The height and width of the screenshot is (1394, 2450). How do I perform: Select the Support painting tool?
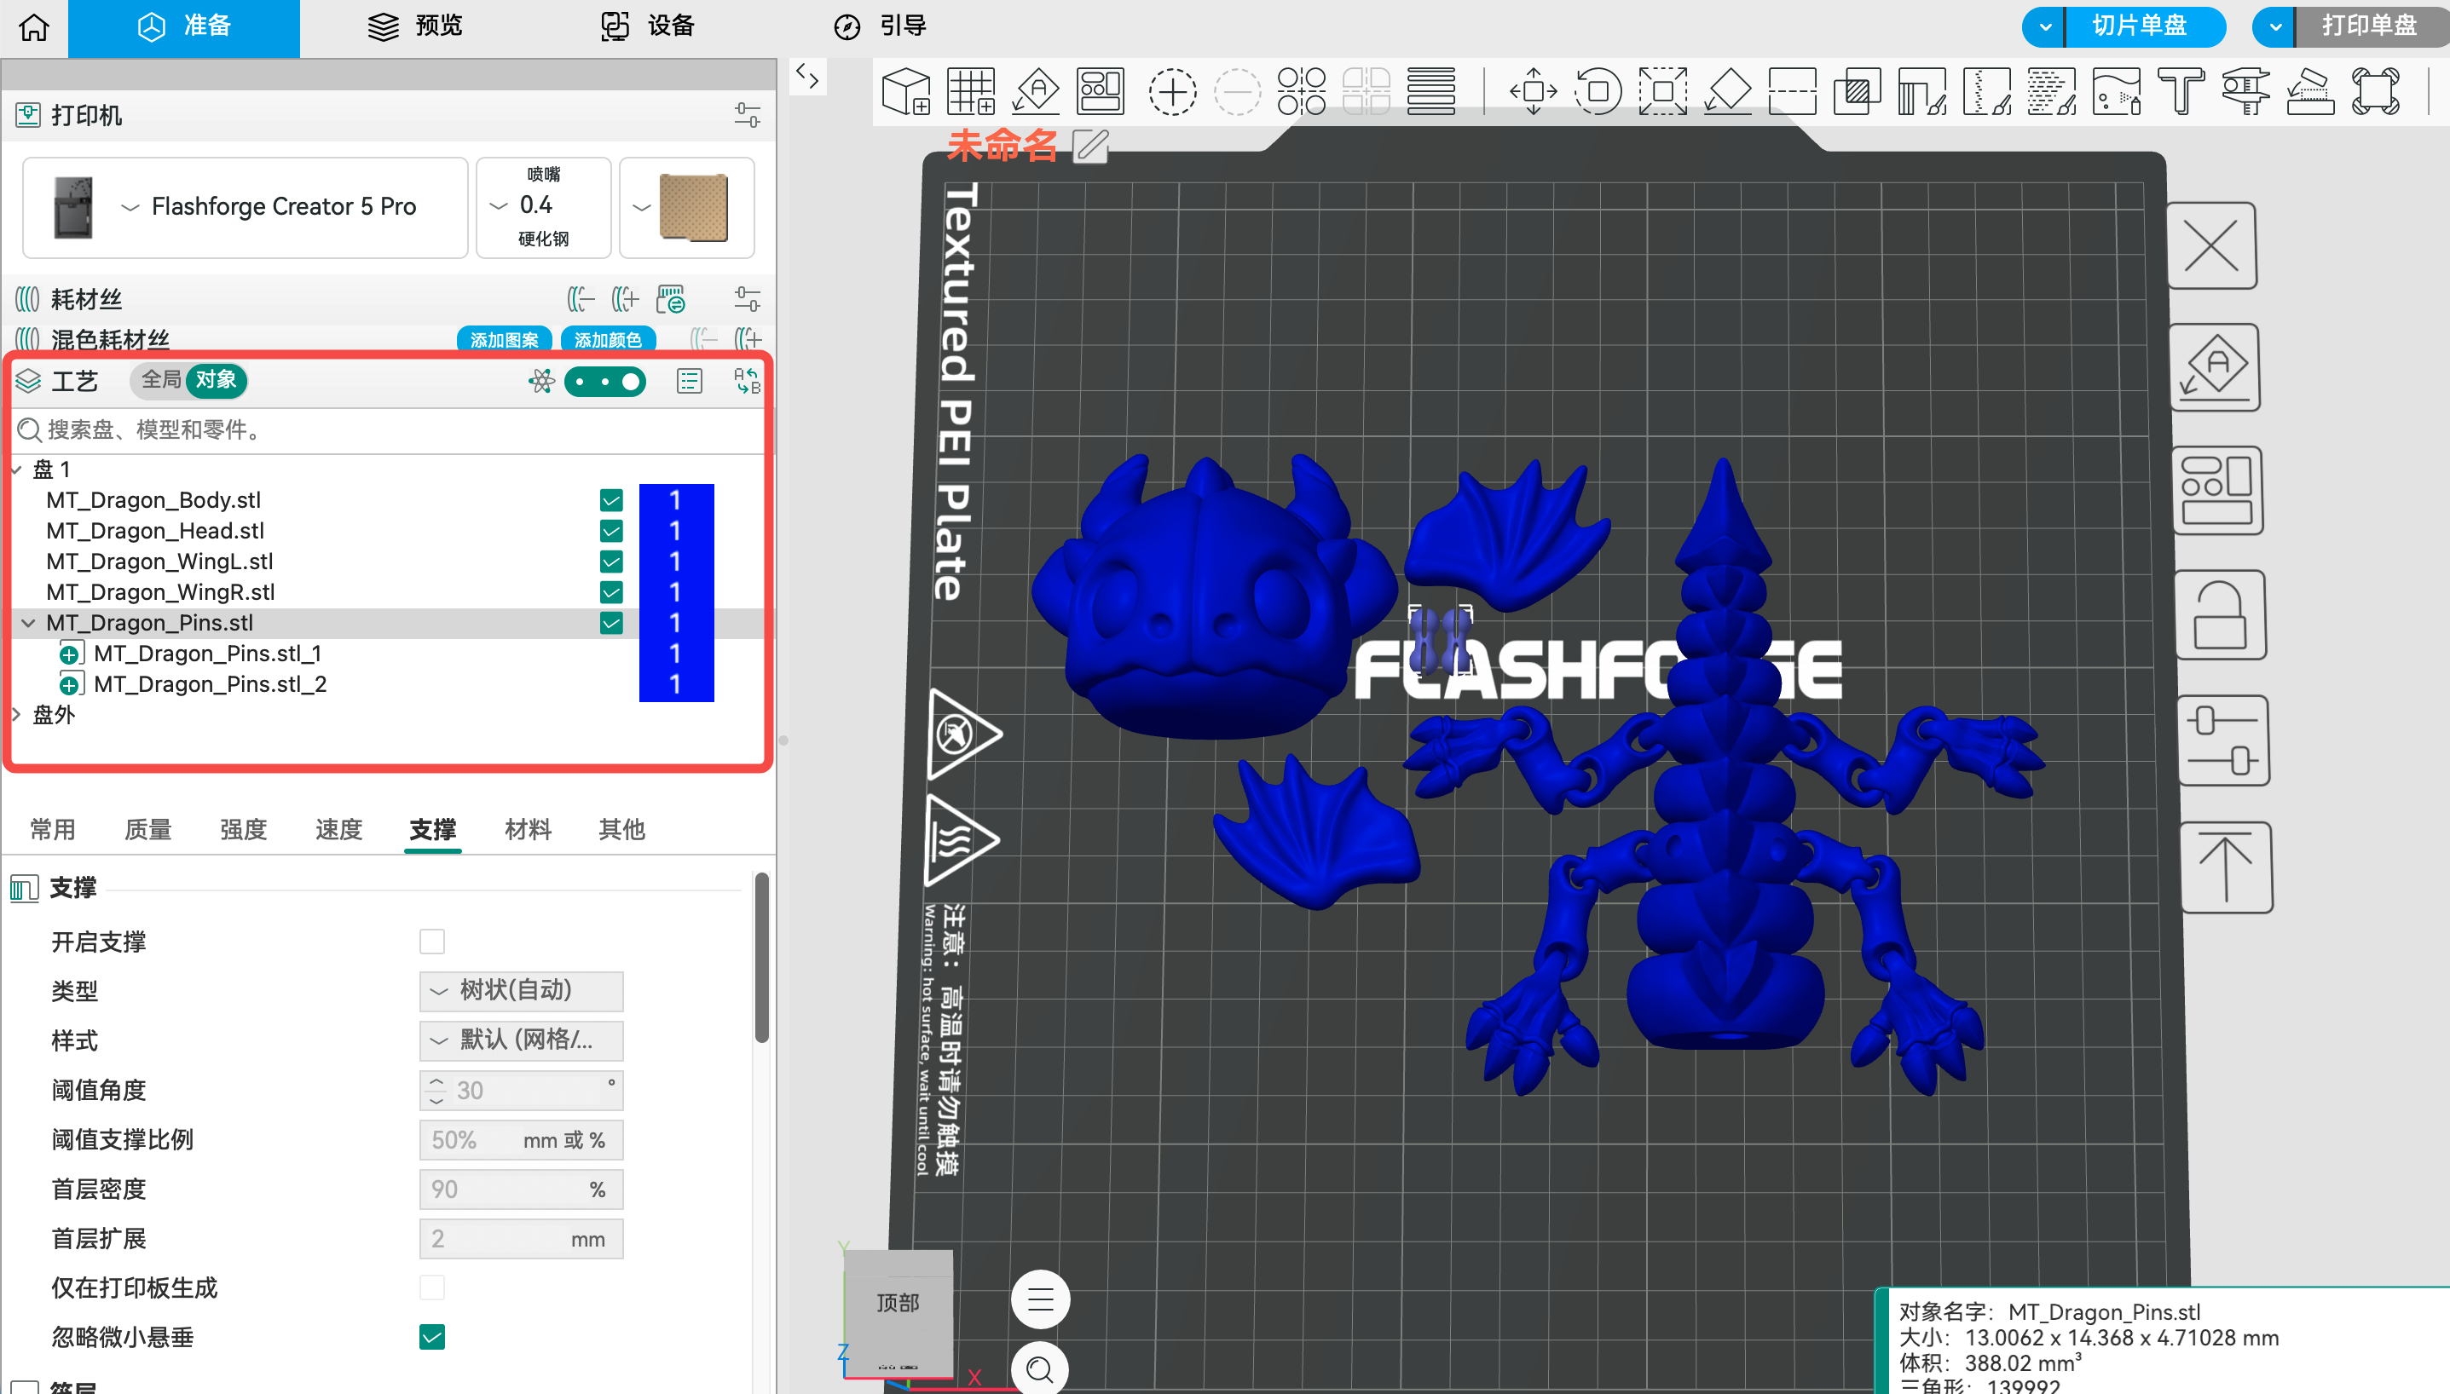click(x=1922, y=92)
